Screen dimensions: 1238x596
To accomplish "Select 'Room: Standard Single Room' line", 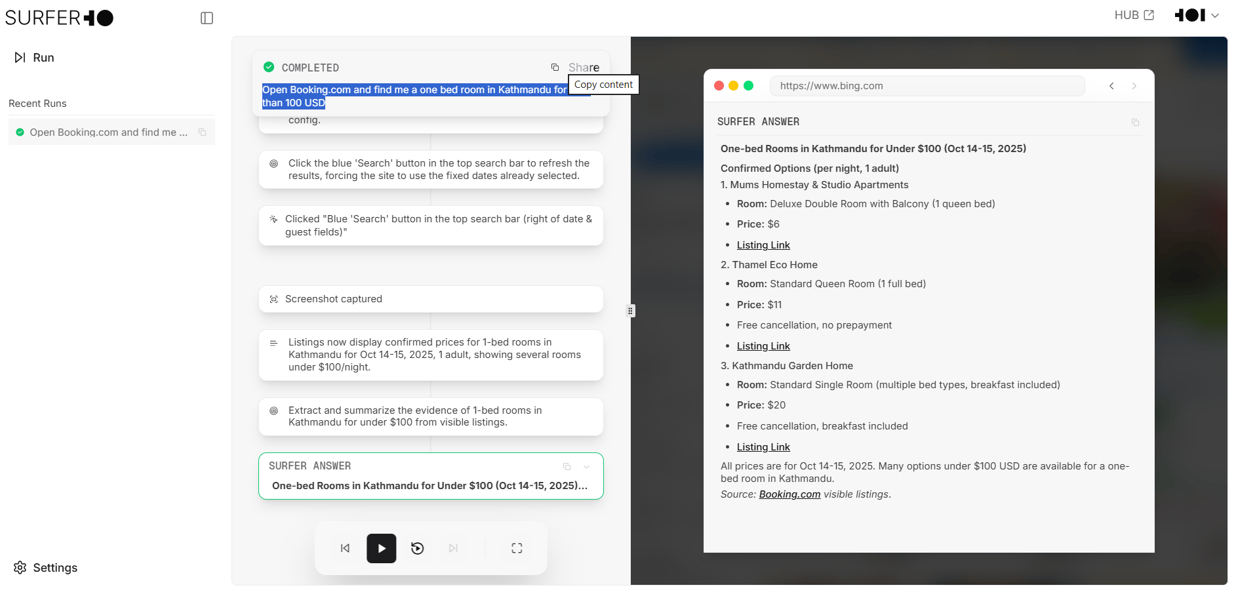I will point(898,385).
